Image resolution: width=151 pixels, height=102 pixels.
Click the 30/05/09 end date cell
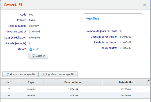tap(126, 96)
